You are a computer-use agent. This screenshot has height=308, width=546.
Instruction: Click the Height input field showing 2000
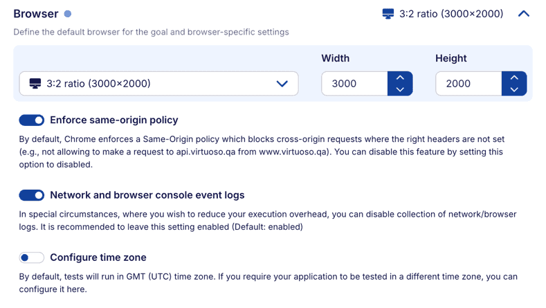click(x=468, y=84)
